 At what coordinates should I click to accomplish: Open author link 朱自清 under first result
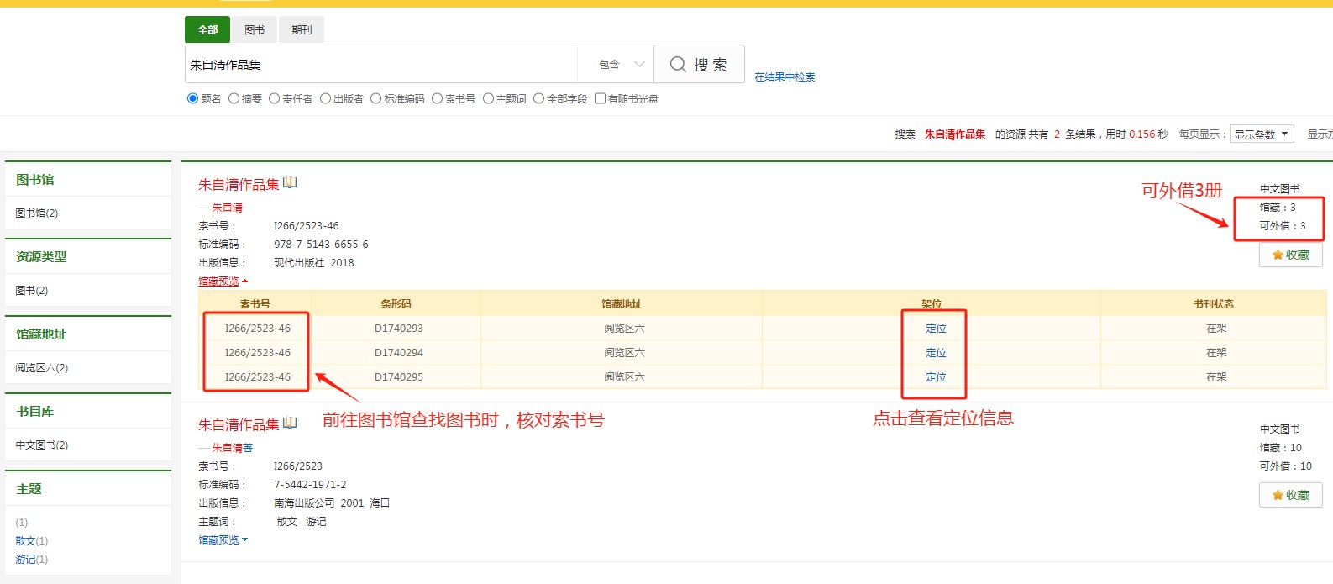point(227,208)
